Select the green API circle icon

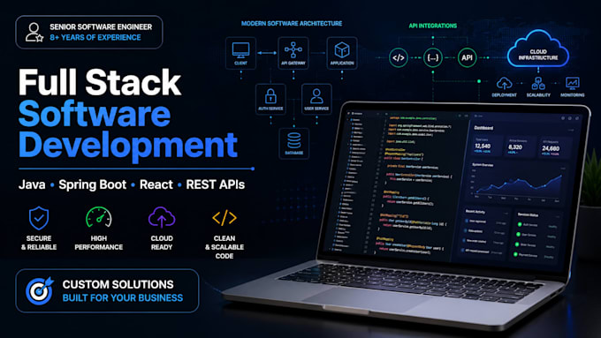[x=467, y=57]
